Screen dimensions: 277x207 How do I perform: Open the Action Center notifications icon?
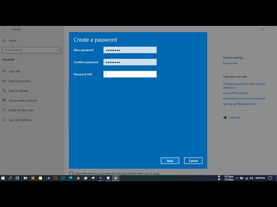point(270,178)
